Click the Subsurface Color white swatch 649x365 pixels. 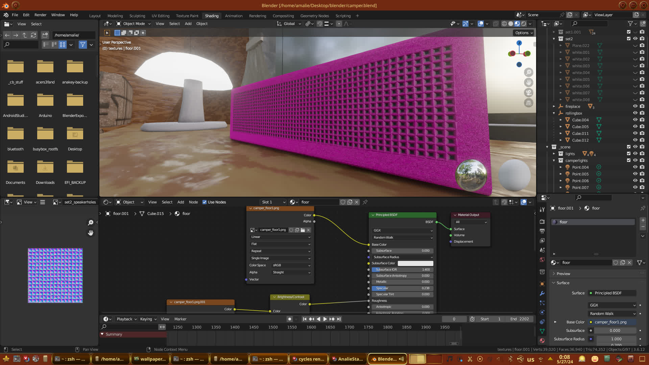(415, 263)
